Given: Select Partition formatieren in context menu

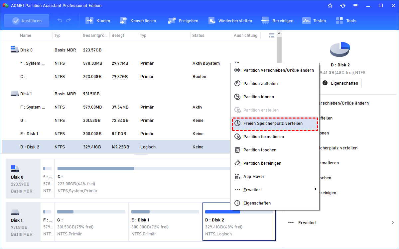Looking at the screenshot, I should [275, 136].
